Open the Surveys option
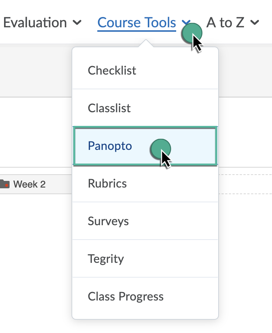The width and height of the screenshot is (272, 333). 108,221
